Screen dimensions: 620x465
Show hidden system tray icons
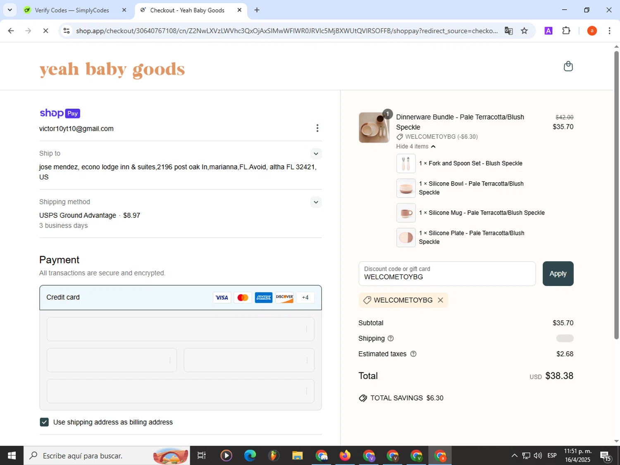514,455
